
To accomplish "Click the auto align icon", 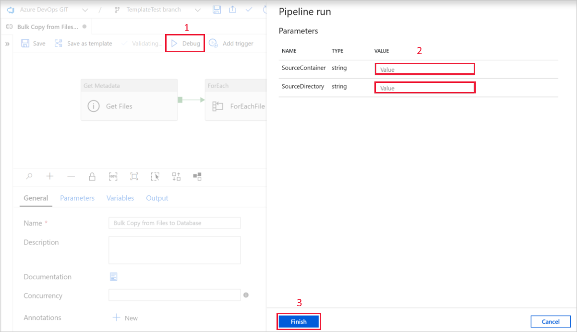I will pos(176,176).
